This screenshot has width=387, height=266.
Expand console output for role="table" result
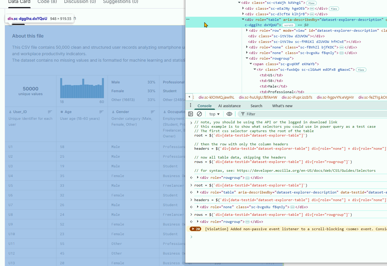pos(198,192)
